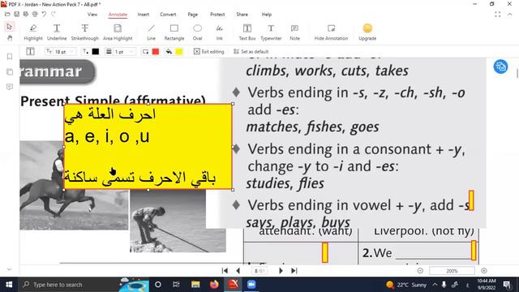Open the page thumbnails sidebar panel

[x=10, y=72]
